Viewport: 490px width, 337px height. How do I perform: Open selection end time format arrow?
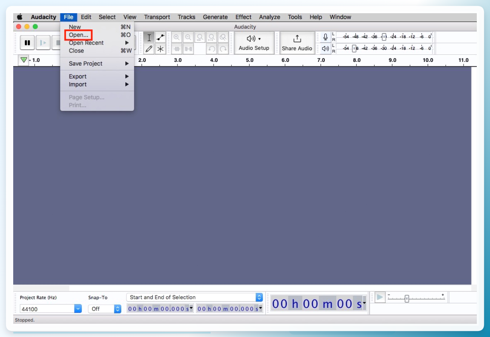point(260,308)
